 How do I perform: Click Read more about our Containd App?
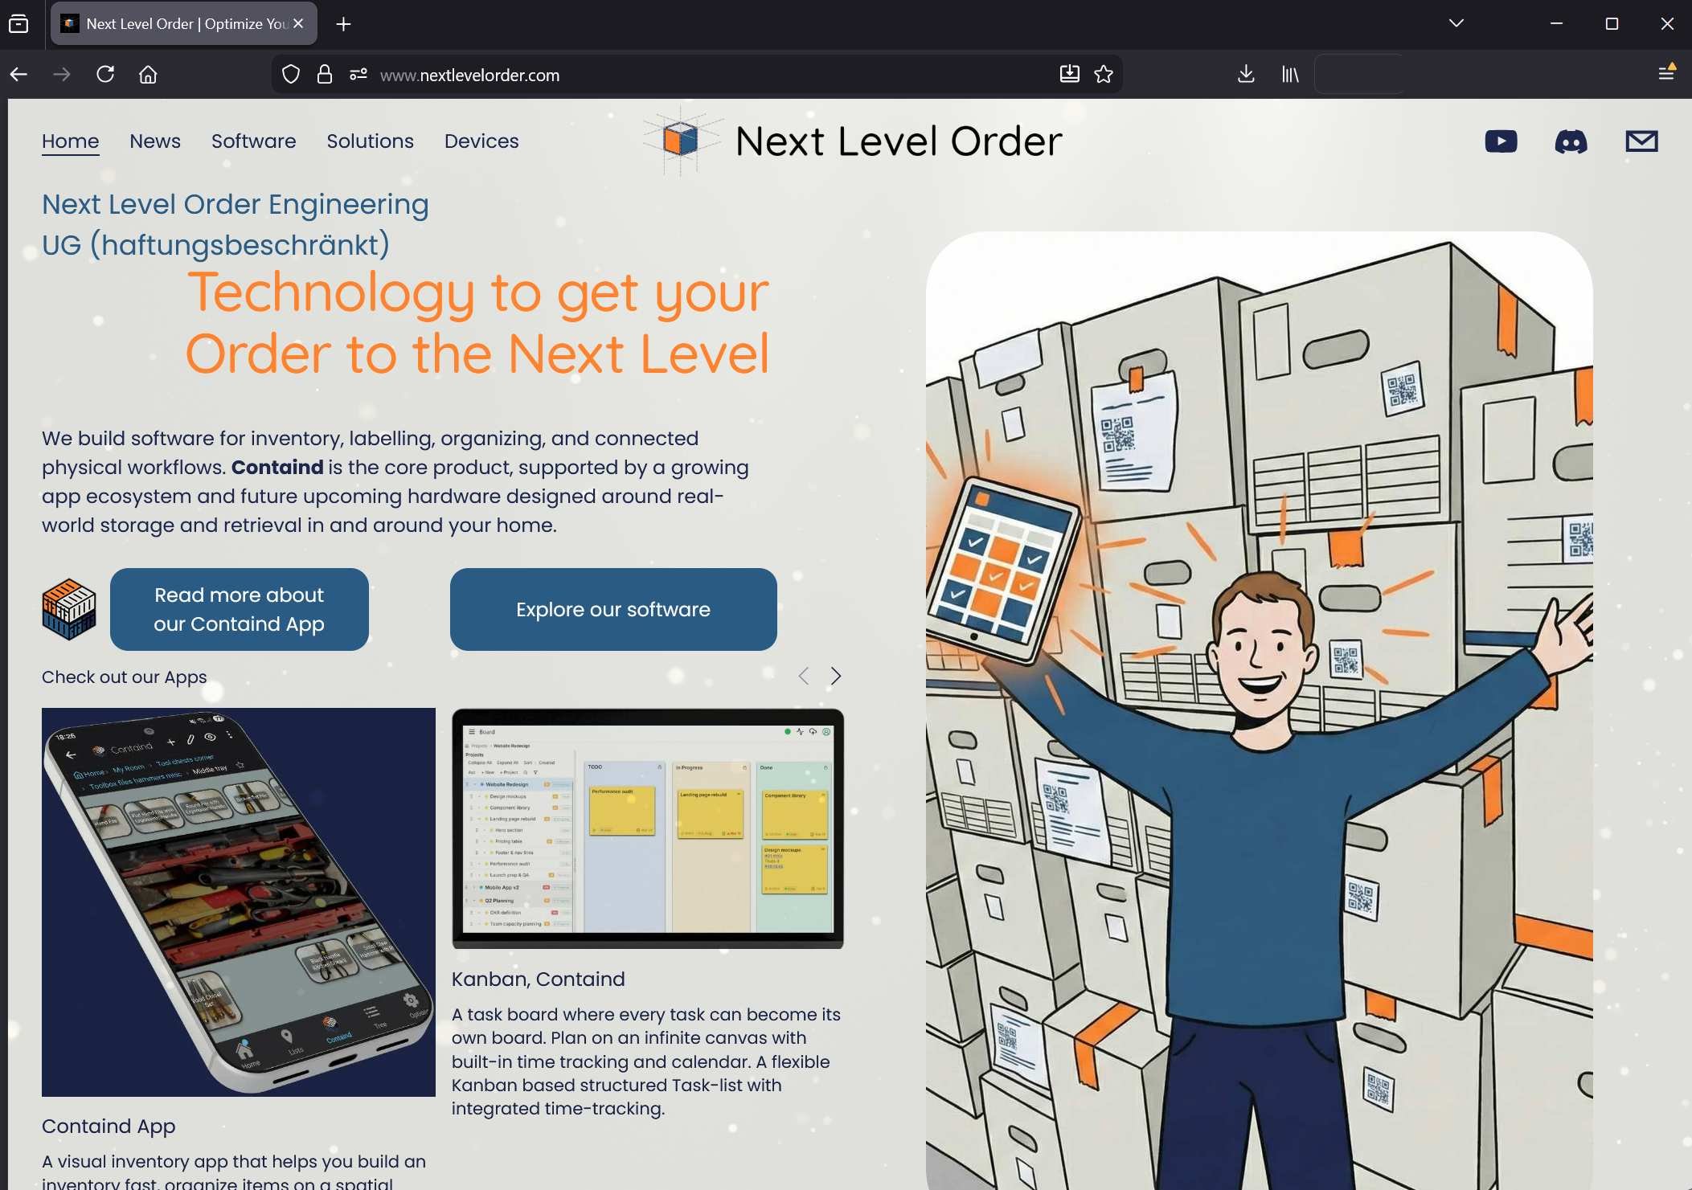[x=240, y=609]
